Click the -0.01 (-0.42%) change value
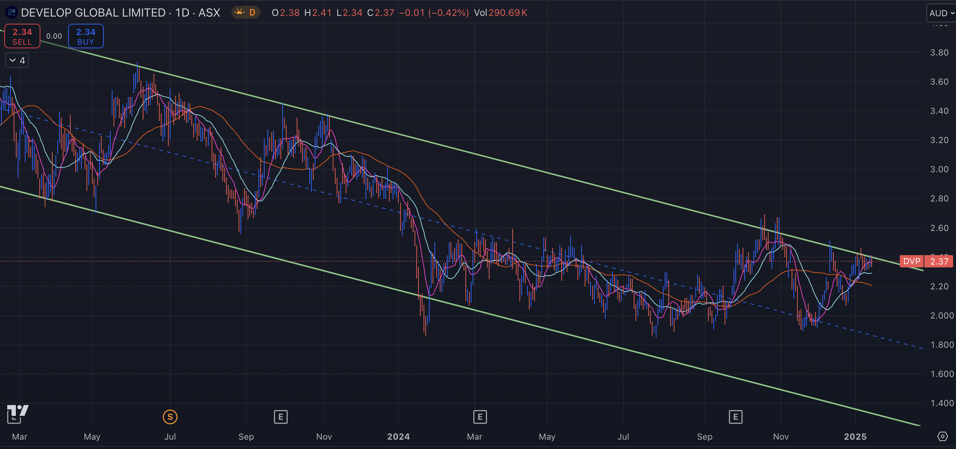The width and height of the screenshot is (956, 449). point(434,13)
